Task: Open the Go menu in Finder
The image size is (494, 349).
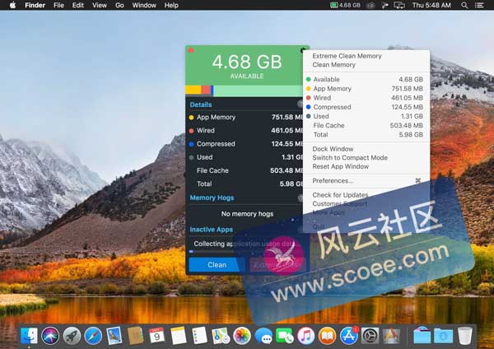Action: pyautogui.click(x=119, y=5)
